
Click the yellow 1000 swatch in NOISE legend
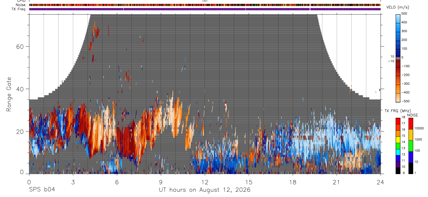[x=411, y=135]
